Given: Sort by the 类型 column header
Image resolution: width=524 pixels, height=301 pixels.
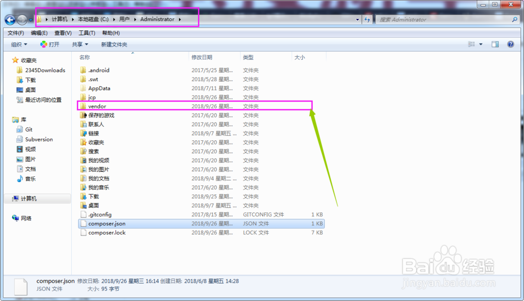Looking at the screenshot, I should (248, 57).
